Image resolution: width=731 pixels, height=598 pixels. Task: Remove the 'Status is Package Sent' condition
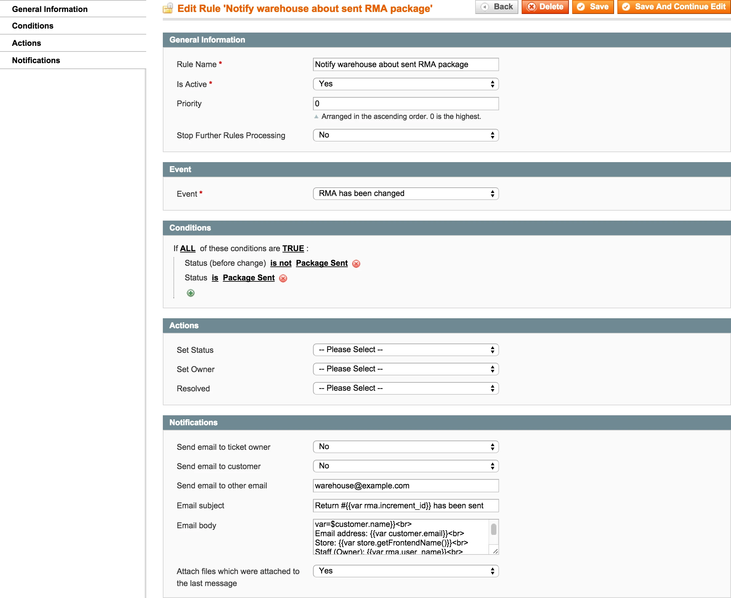tap(283, 278)
